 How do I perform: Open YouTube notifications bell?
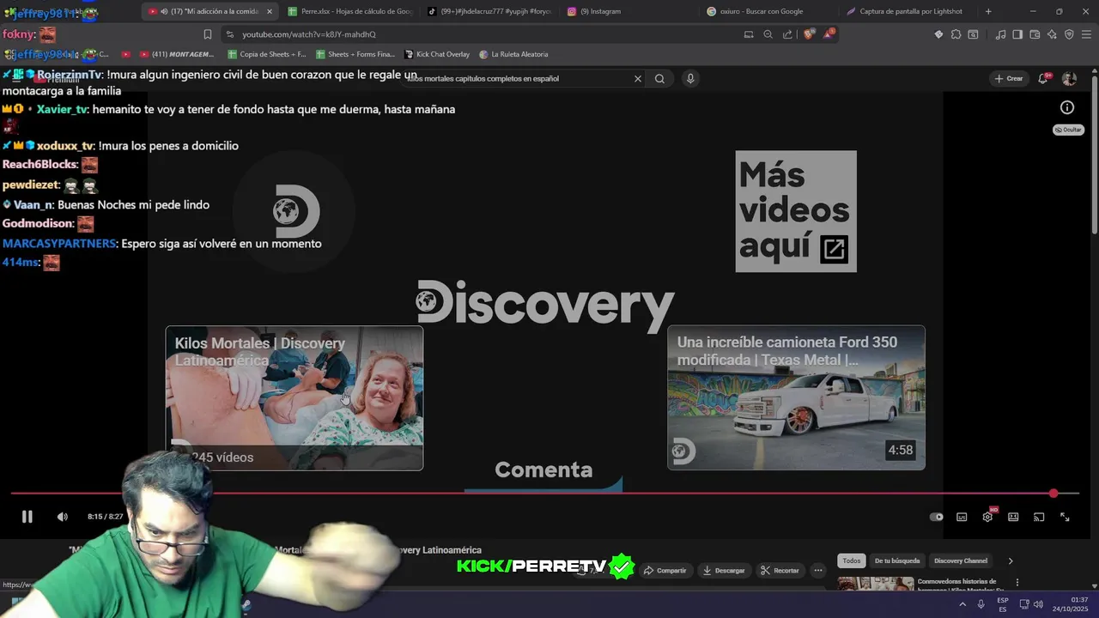(x=1043, y=78)
